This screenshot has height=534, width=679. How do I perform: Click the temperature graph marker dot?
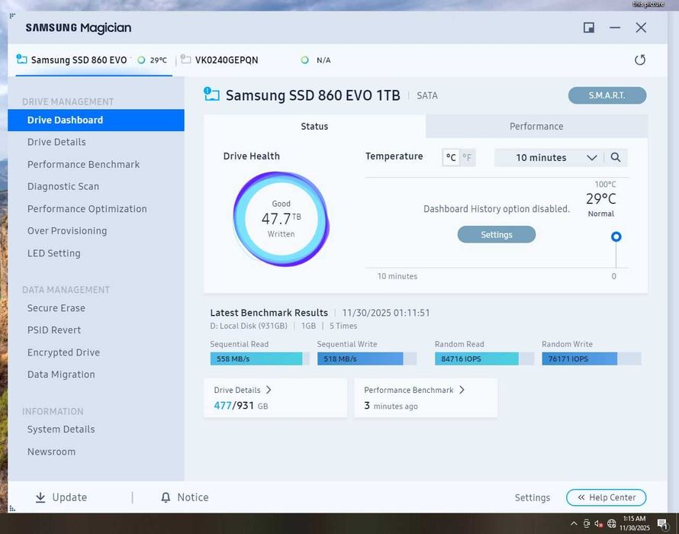[x=616, y=236]
